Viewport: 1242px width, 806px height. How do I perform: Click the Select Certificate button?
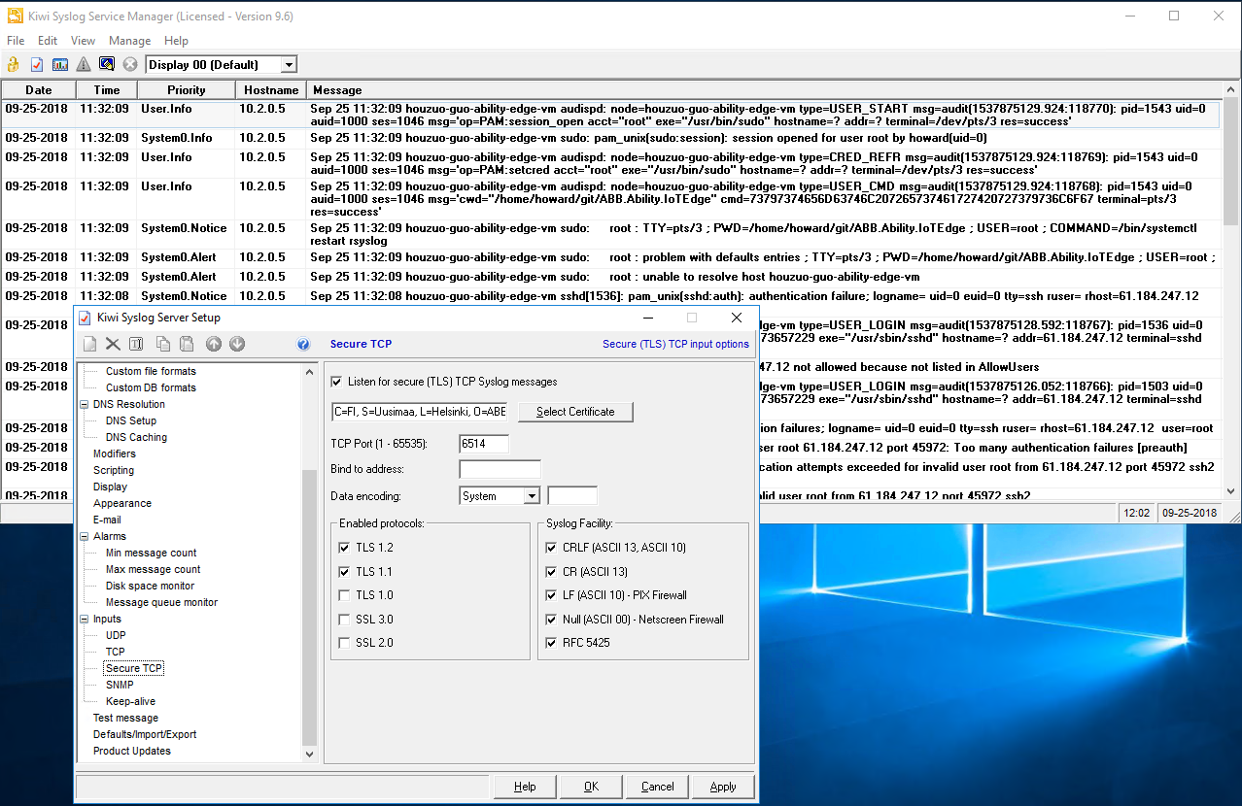[x=575, y=412]
